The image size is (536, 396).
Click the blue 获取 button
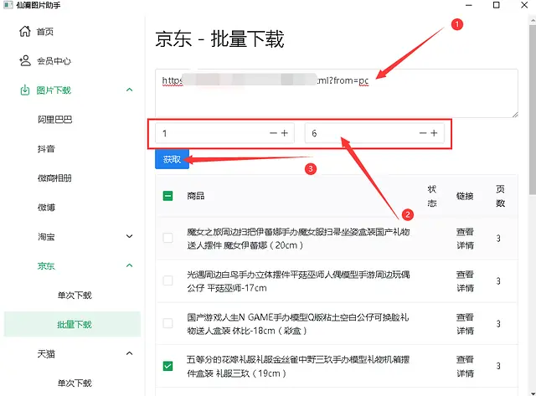tap(172, 159)
